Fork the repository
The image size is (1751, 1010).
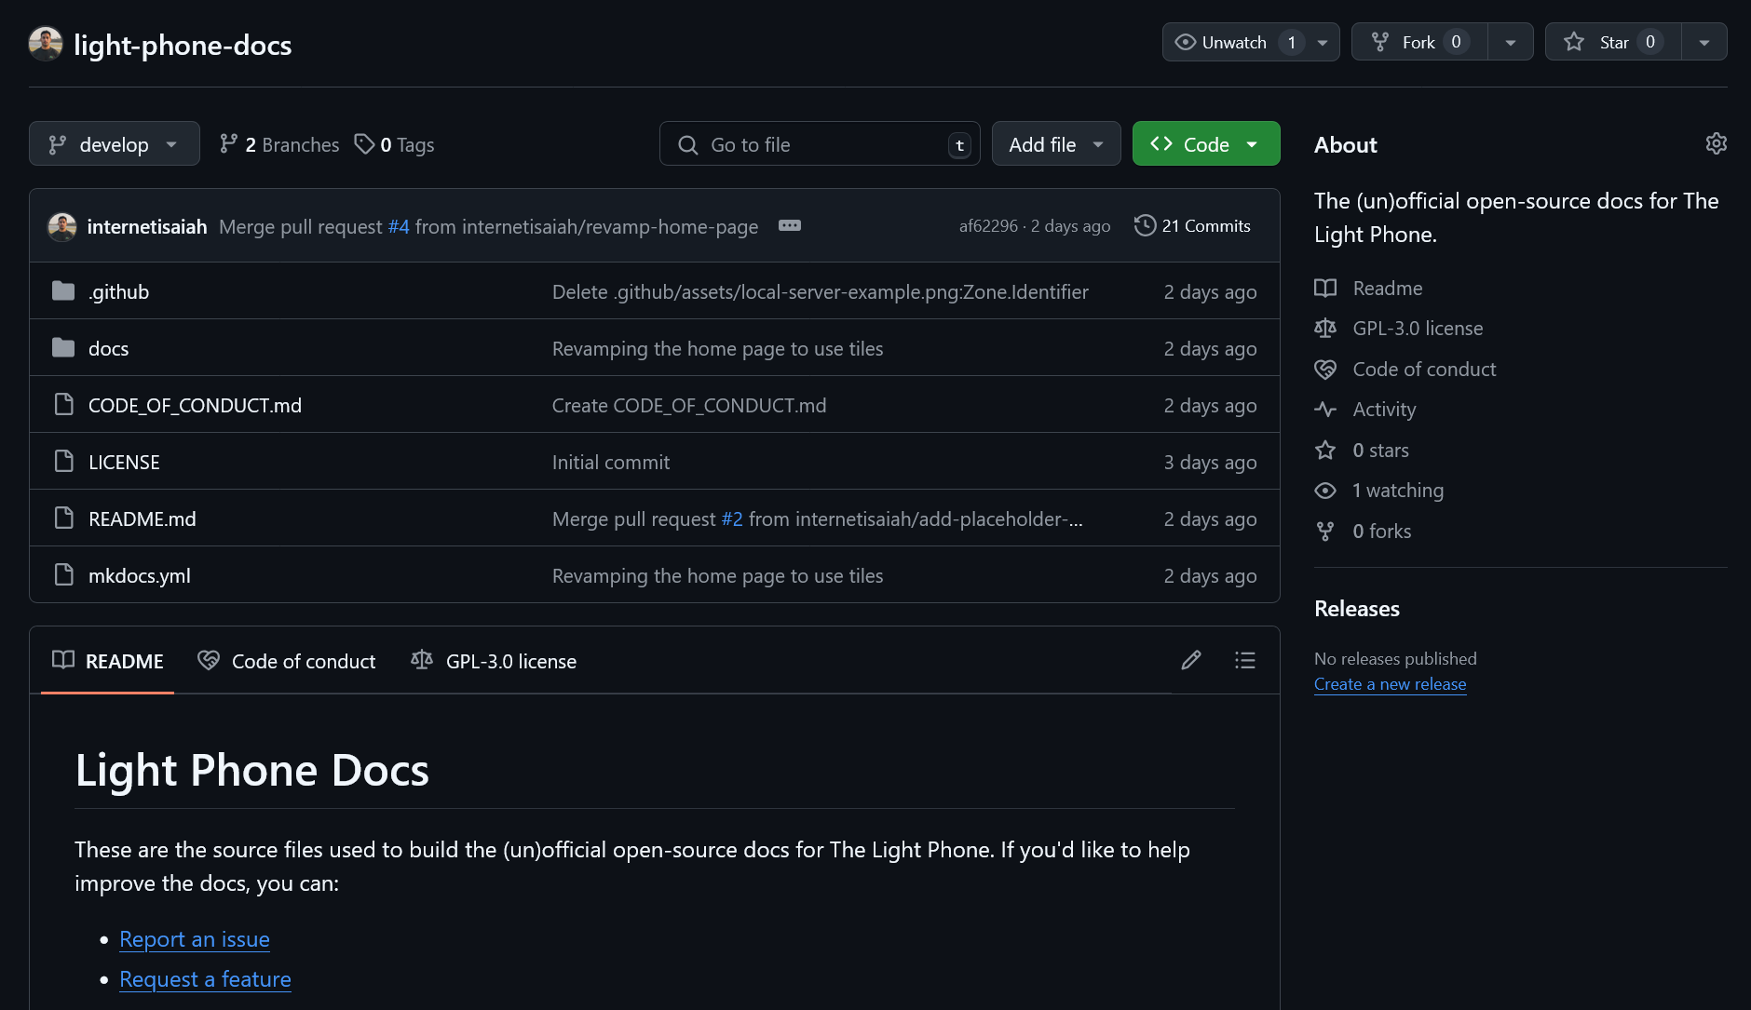click(1419, 42)
